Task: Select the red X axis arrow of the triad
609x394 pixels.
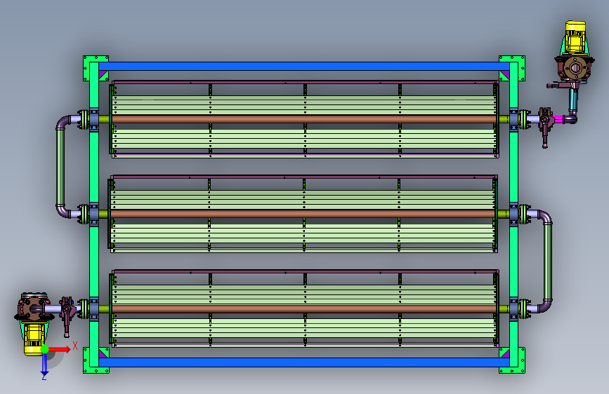Action: pos(60,349)
